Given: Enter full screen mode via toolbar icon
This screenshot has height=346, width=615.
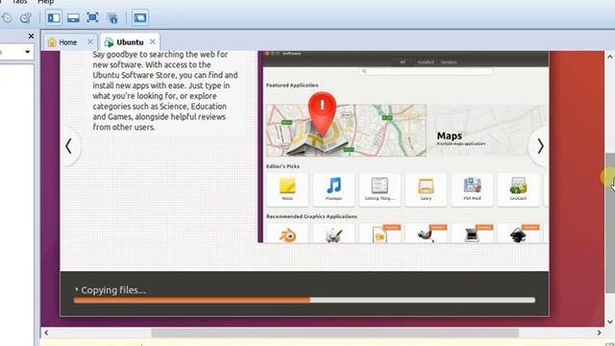Looking at the screenshot, I should (x=92, y=17).
